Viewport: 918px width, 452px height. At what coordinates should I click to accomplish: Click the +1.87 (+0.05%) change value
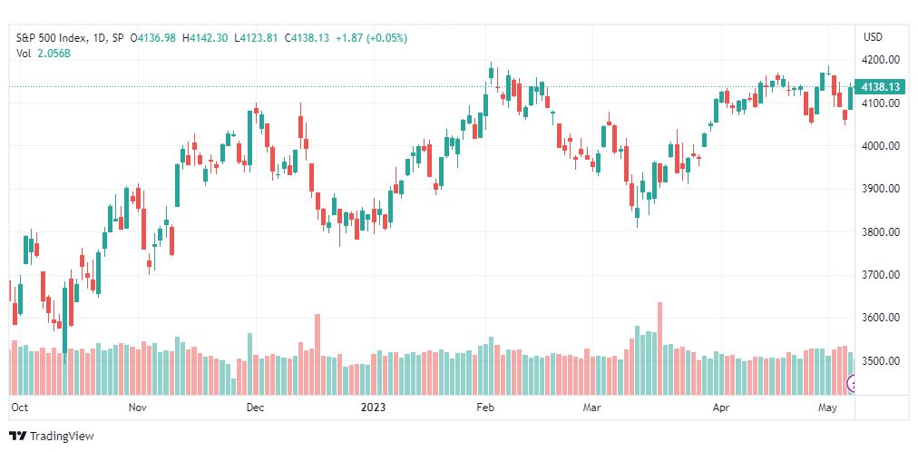371,38
